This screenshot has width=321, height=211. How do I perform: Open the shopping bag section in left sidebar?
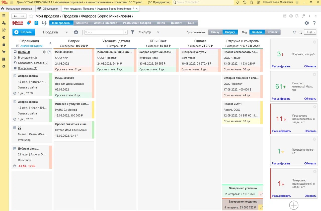pyautogui.click(x=4, y=45)
